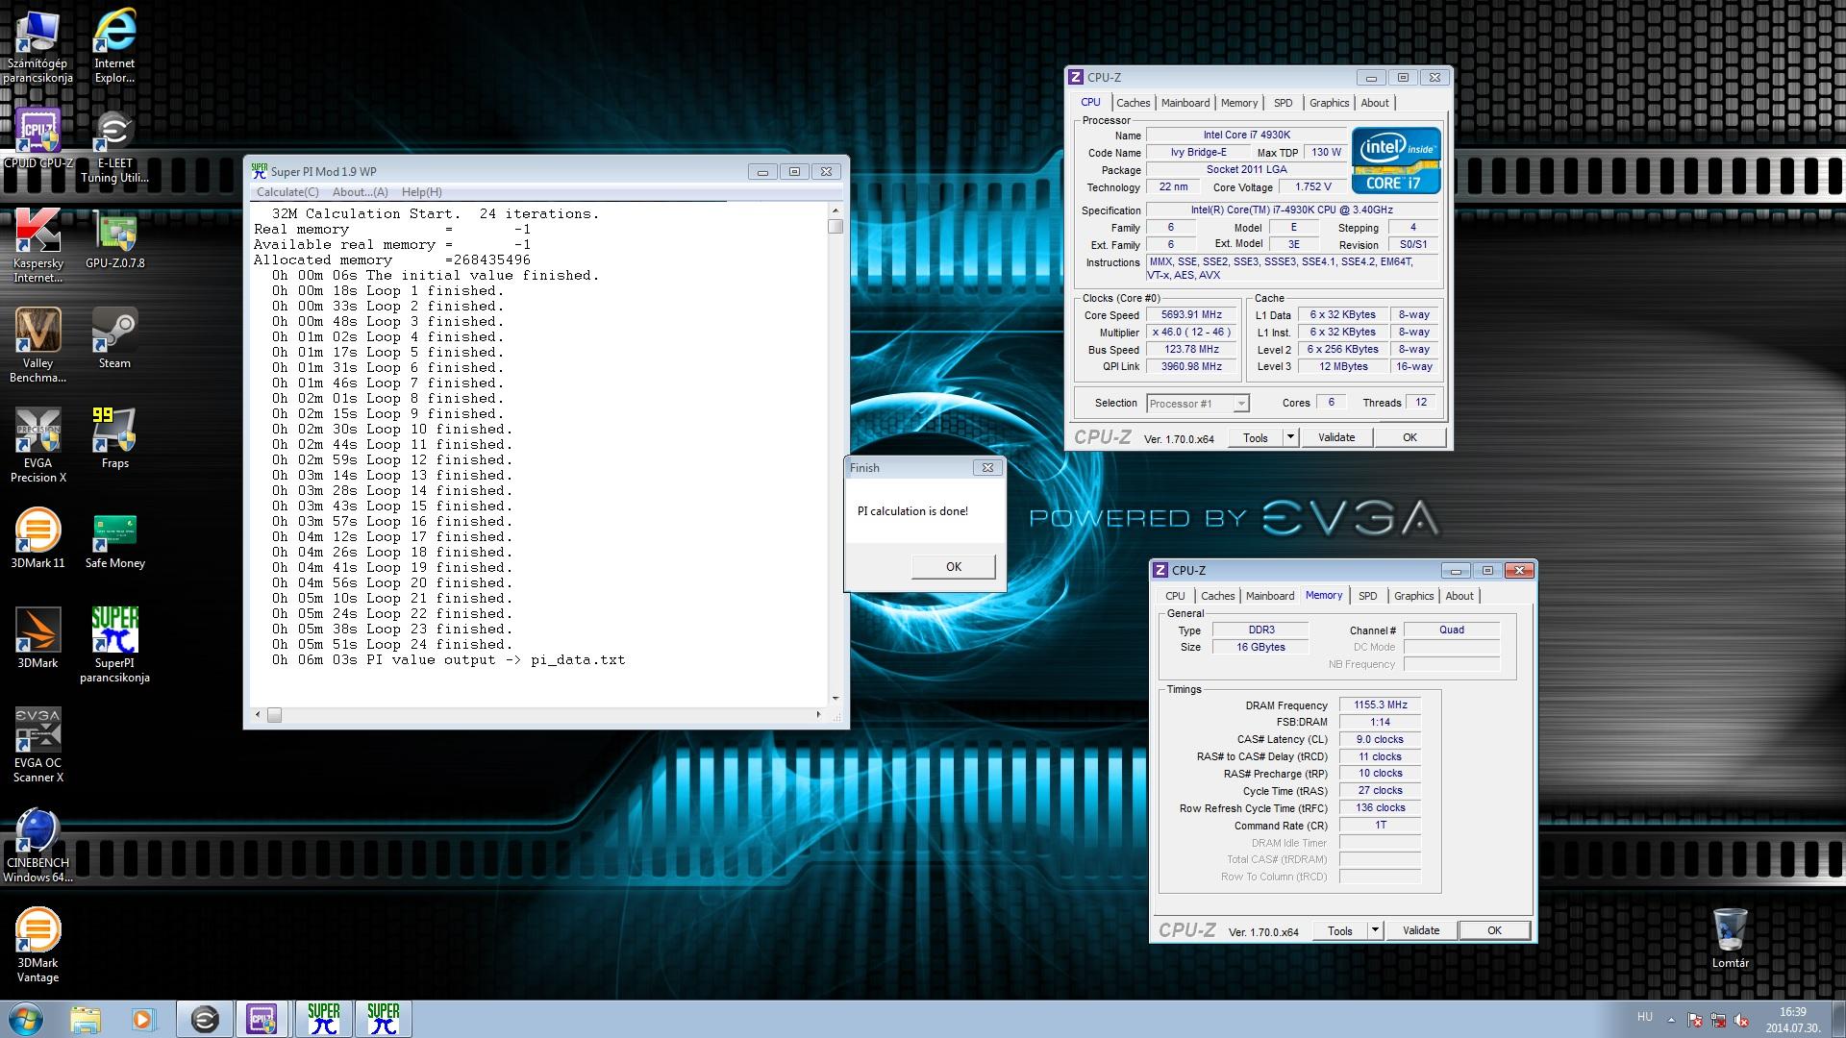Select the second Super PI taskbar button
The width and height of the screenshot is (1846, 1038).
coord(384,1019)
